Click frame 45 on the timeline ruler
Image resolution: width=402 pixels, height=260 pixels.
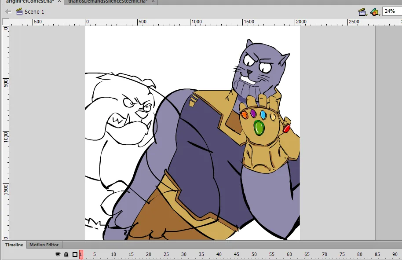click(x=236, y=254)
